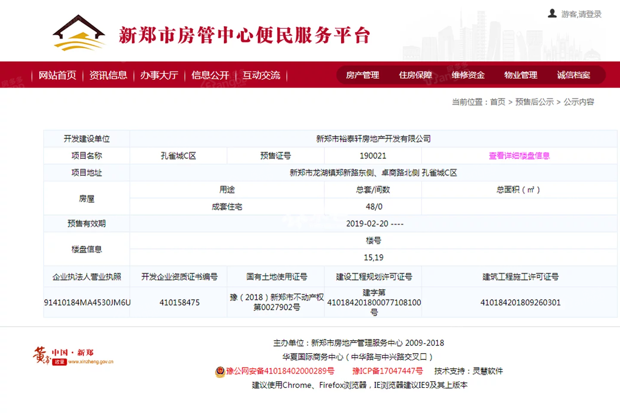Select the 信息公开 menu item
This screenshot has height=413, width=620.
tap(210, 75)
